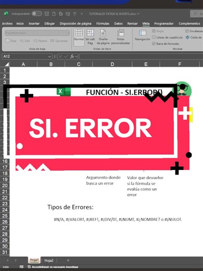This screenshot has height=271, width=203.
Task: Click the search box in title bar
Action: 196,14
